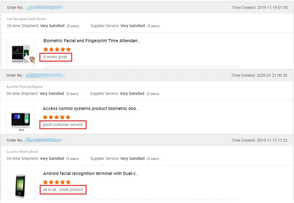Click the star rating above 'all is ok'
Screen dimensions: 294x203
coord(57,182)
